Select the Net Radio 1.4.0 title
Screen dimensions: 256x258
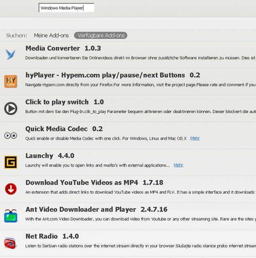coord(52,236)
